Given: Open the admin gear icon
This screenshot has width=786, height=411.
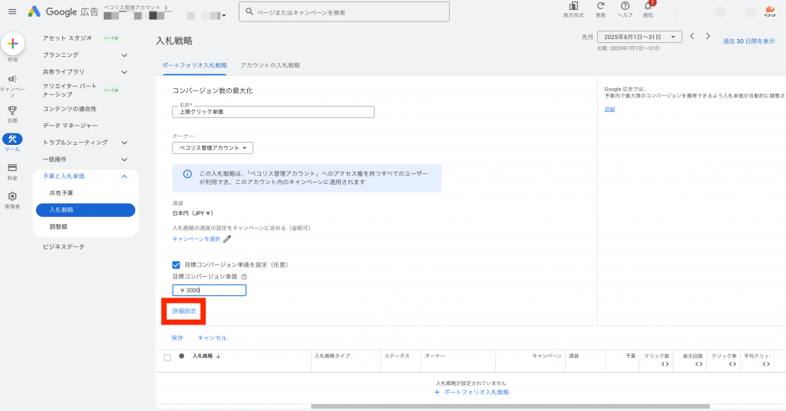Looking at the screenshot, I should point(12,196).
